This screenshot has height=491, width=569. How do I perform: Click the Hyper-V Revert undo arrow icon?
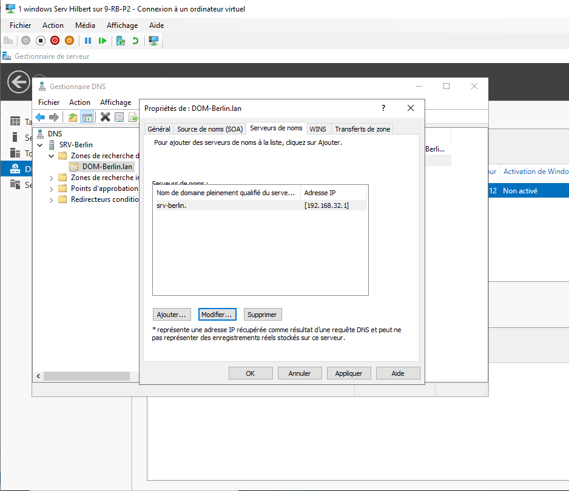pos(135,41)
